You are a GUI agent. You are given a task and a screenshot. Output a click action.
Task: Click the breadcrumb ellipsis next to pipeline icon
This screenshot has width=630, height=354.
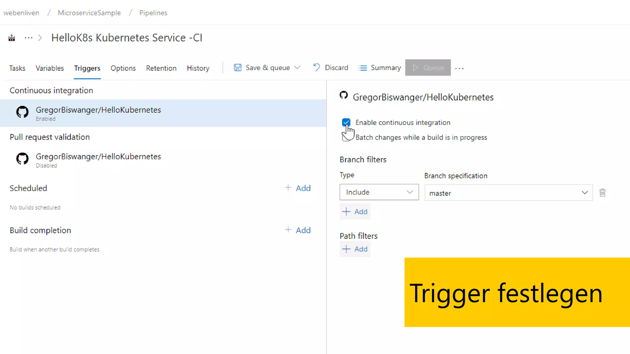29,38
